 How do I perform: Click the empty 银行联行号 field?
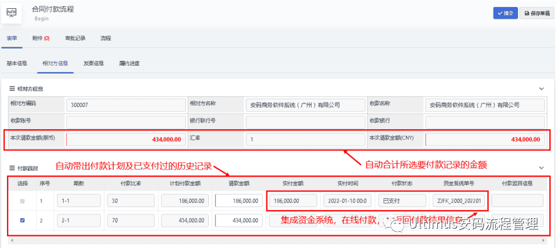(x=305, y=122)
